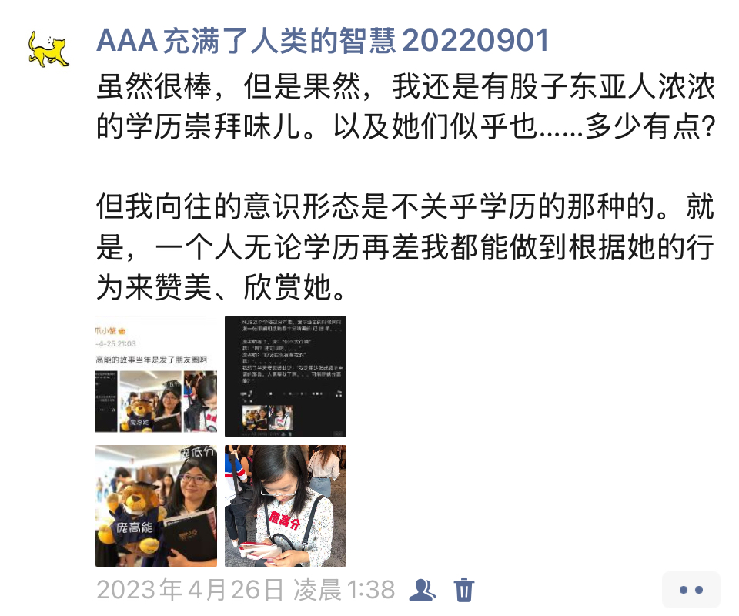
Task: Click the red 庞高分 label in photo
Action: tap(284, 520)
